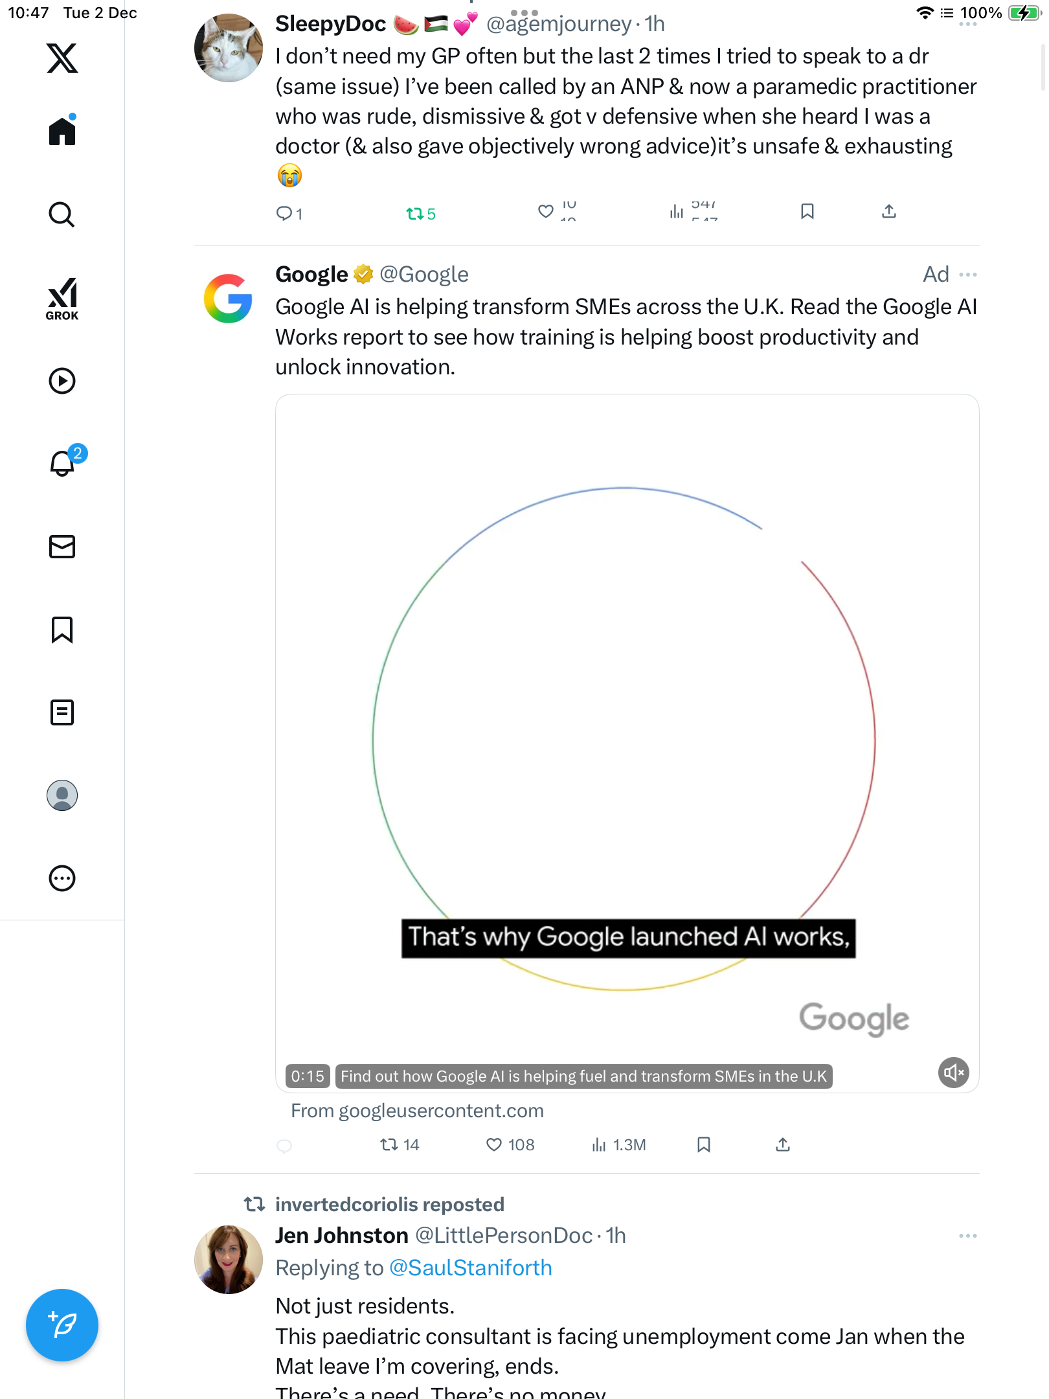The image size is (1049, 1399).
Task: Open the Bookmarks sidebar item
Action: [x=62, y=630]
